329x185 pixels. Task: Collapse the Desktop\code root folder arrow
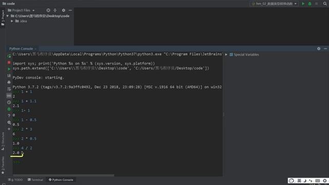[8, 16]
